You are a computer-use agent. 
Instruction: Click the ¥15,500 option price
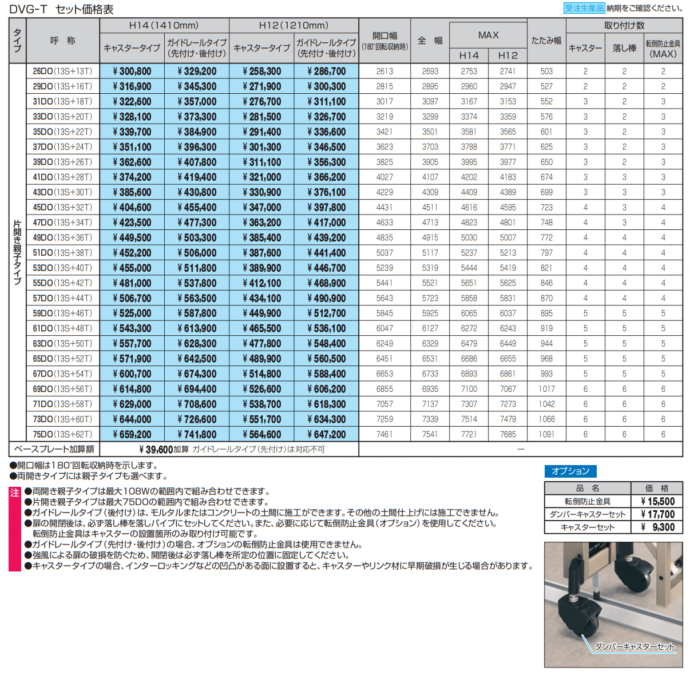click(657, 502)
